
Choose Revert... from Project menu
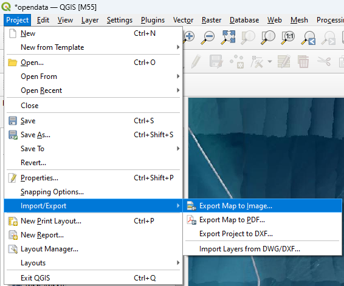pos(93,163)
